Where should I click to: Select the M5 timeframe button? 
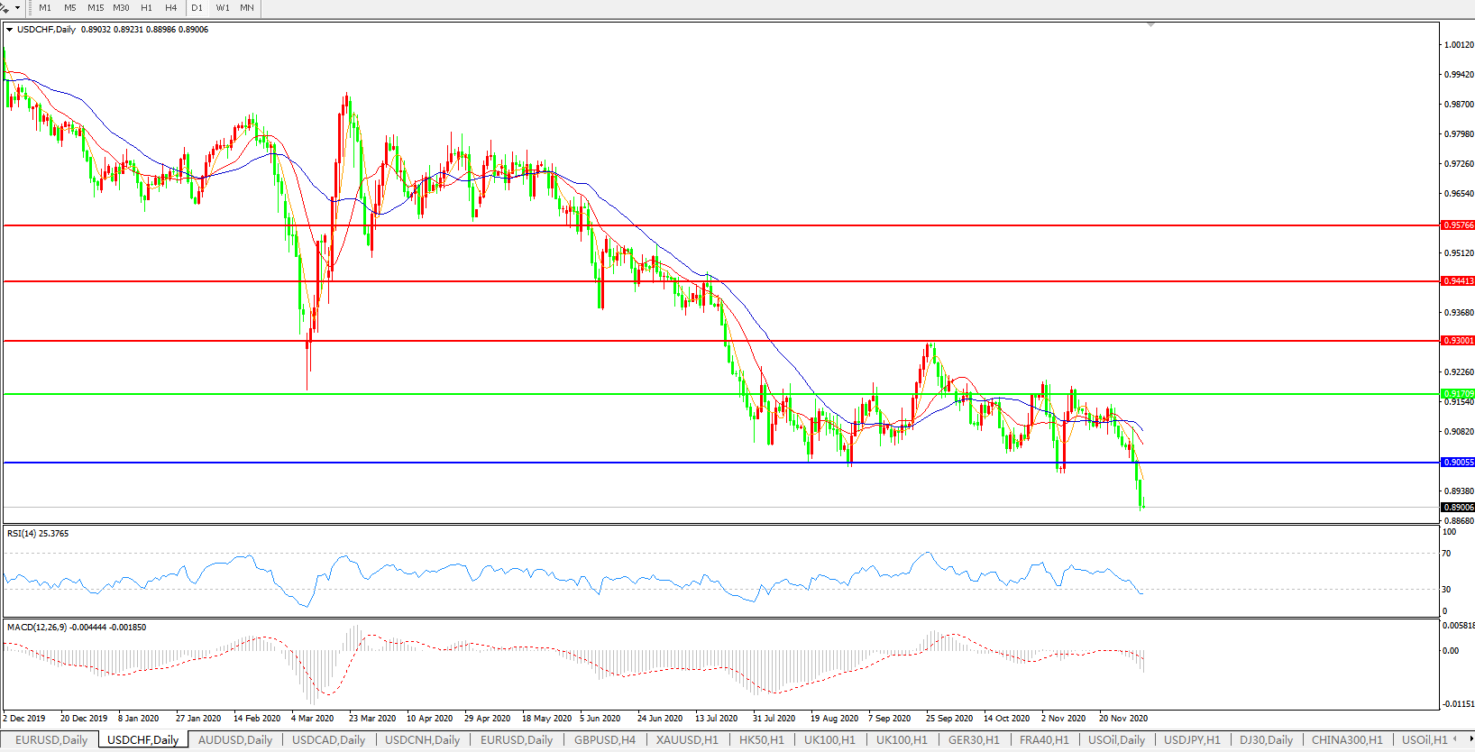(x=70, y=8)
